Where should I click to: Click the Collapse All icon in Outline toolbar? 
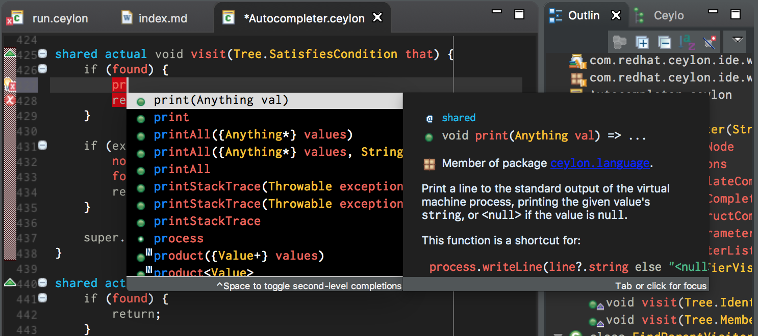coord(664,42)
